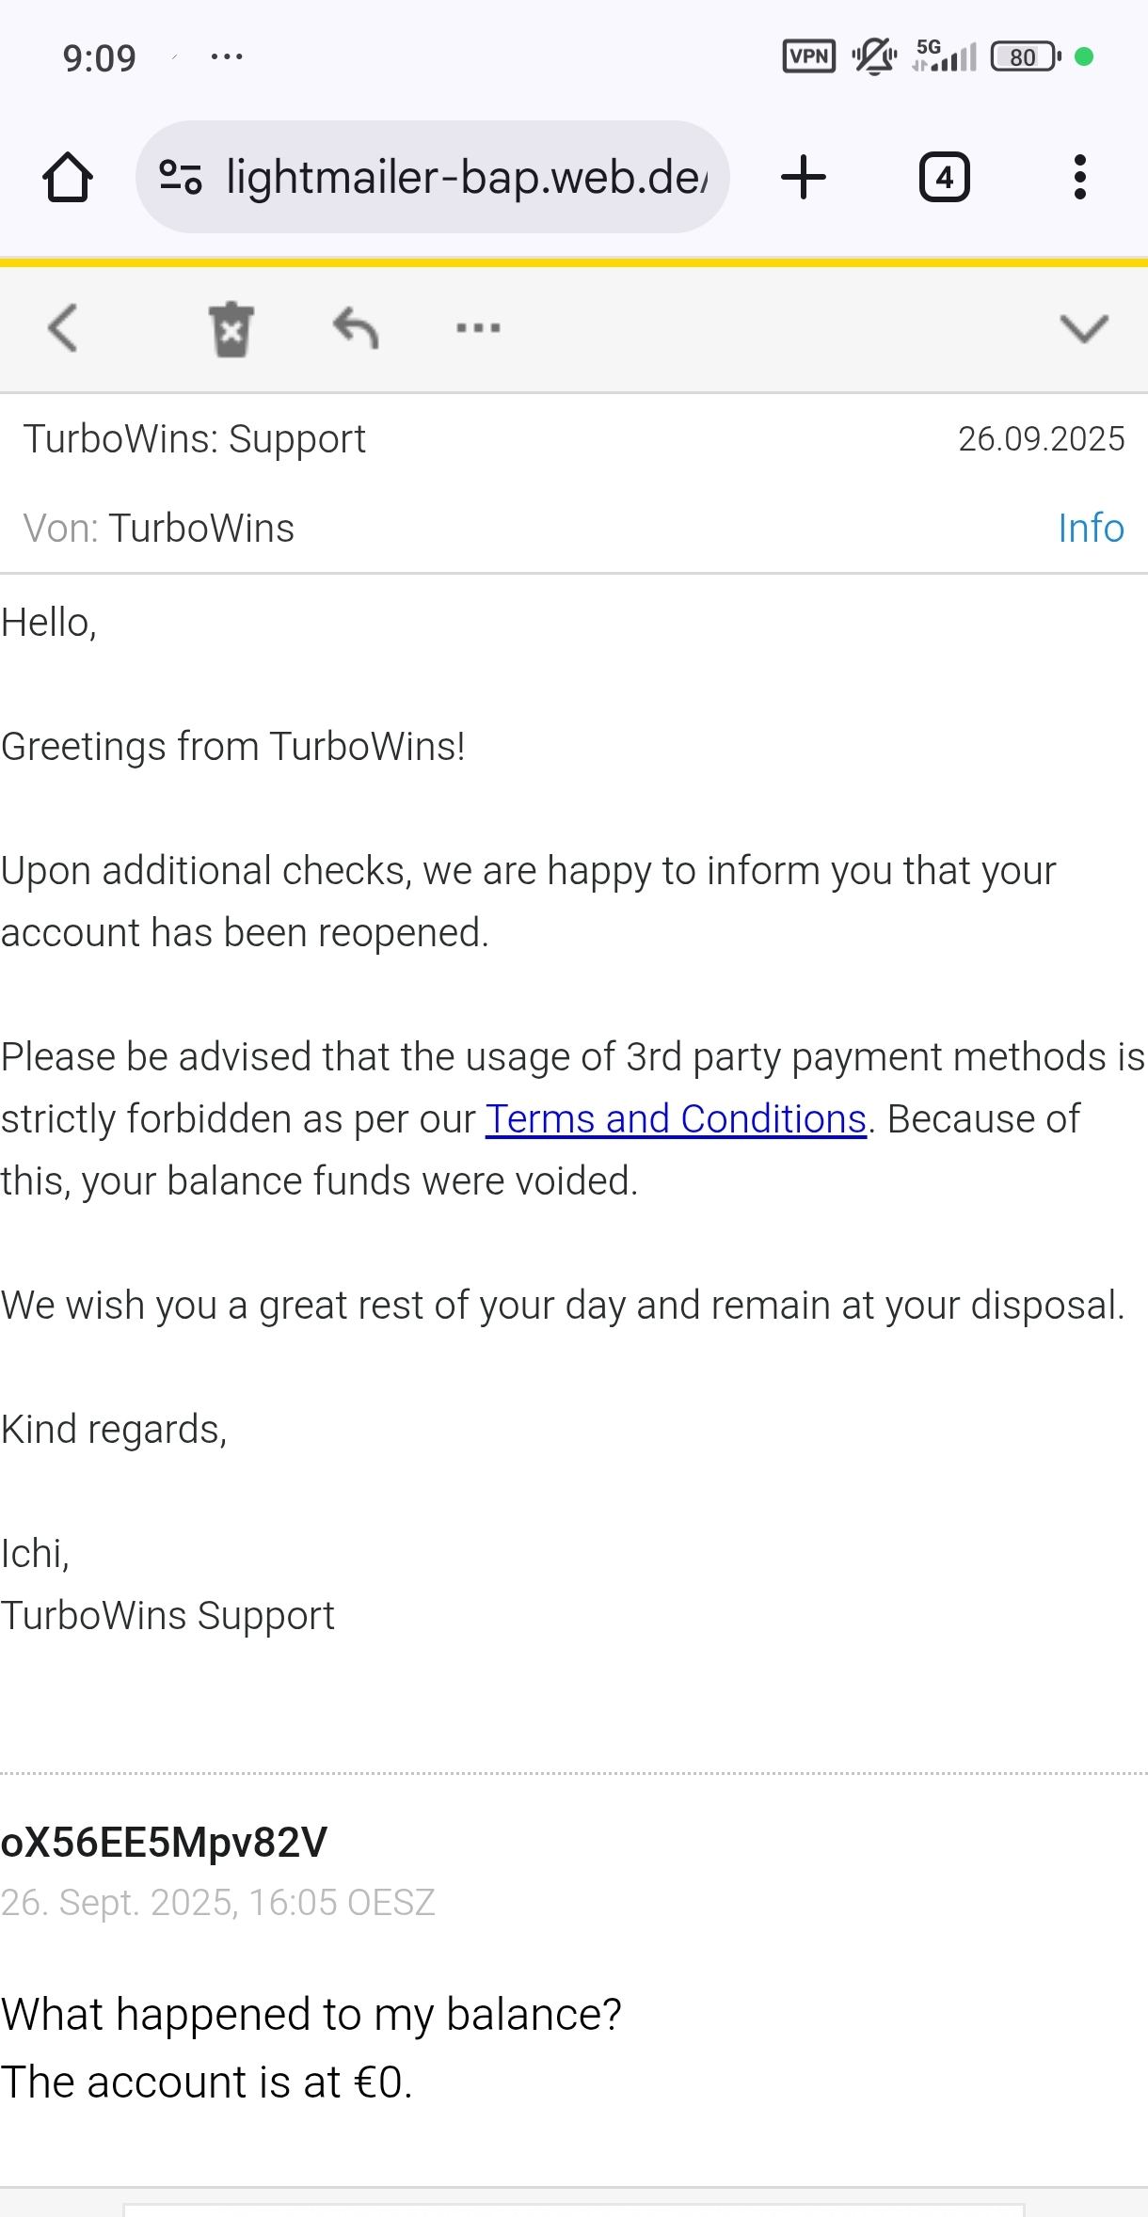Tap the sender name TurboWins
Image resolution: width=1148 pixels, height=2217 pixels.
201,529
